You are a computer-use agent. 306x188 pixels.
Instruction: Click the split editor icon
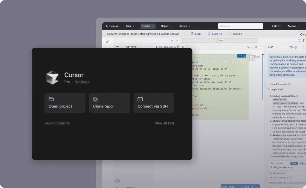[x=255, y=47]
